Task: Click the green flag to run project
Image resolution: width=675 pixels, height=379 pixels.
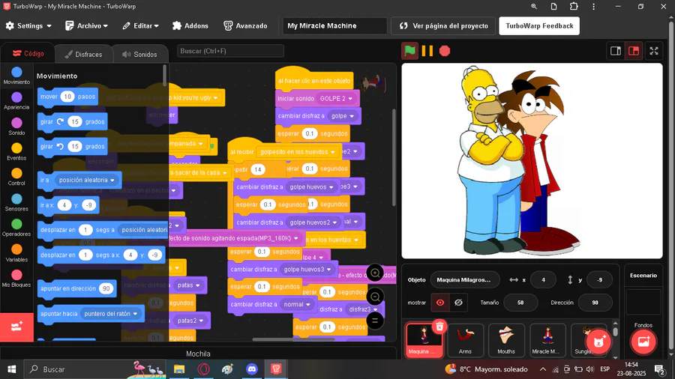Action: pos(409,51)
